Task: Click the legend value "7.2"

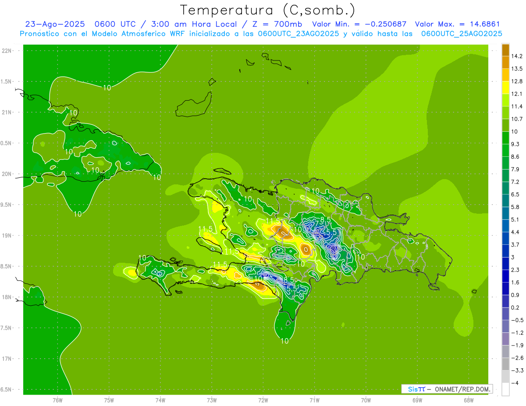Action: point(515,182)
